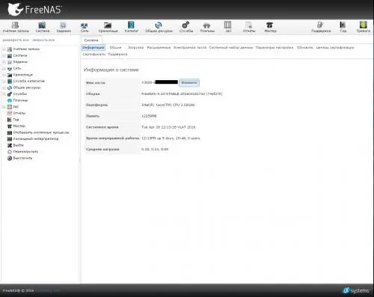Click Выключить in the sidebar tree

[19, 158]
